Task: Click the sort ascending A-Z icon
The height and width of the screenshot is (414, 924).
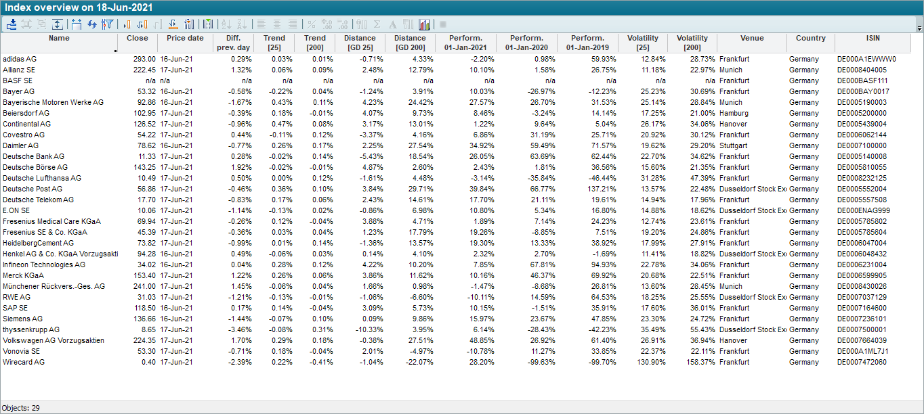Action: point(227,24)
